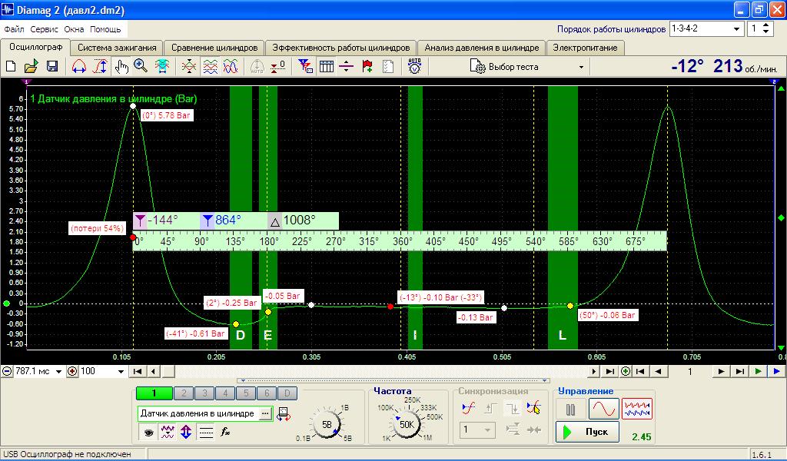787x461 pixels.
Task: Open the Окна menu
Action: [74, 29]
